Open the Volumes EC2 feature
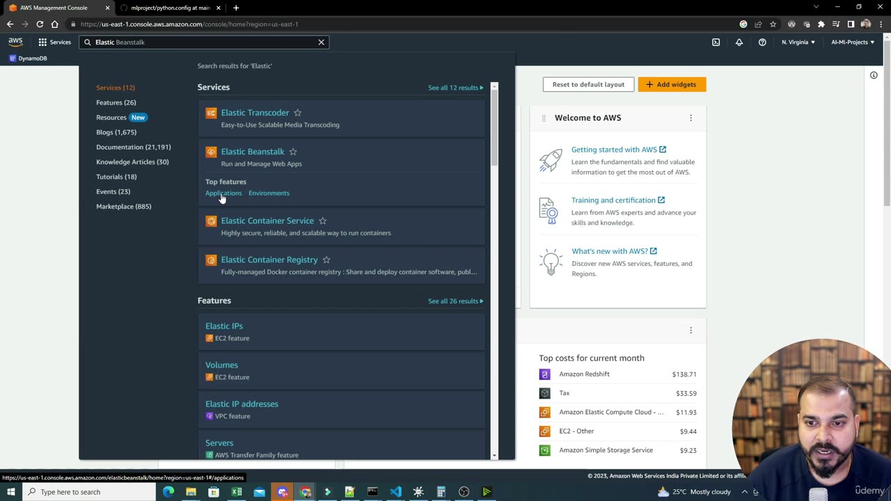Screen dimensions: 891x501 click(x=221, y=365)
